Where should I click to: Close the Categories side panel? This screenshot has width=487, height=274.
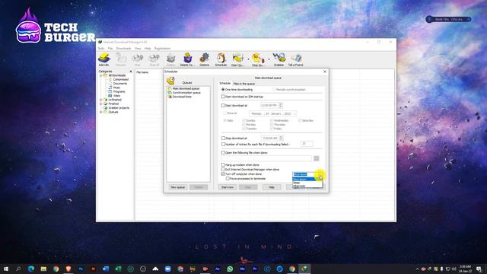(x=131, y=72)
